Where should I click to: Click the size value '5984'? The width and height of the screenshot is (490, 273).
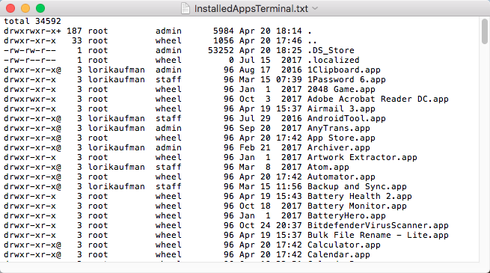(x=224, y=31)
